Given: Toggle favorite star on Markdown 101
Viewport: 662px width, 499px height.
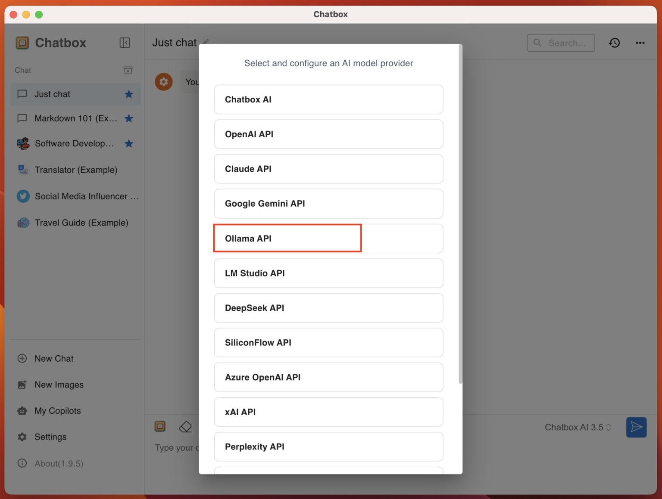Looking at the screenshot, I should pyautogui.click(x=128, y=118).
